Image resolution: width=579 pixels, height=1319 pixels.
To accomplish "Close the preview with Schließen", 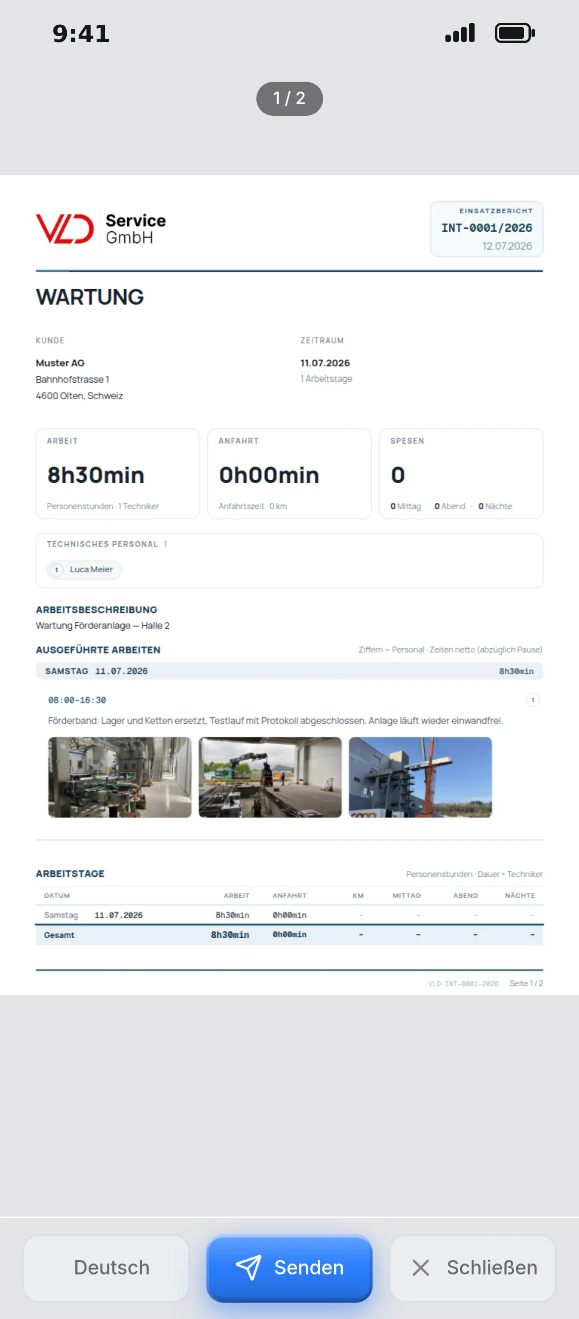I will click(x=473, y=1268).
